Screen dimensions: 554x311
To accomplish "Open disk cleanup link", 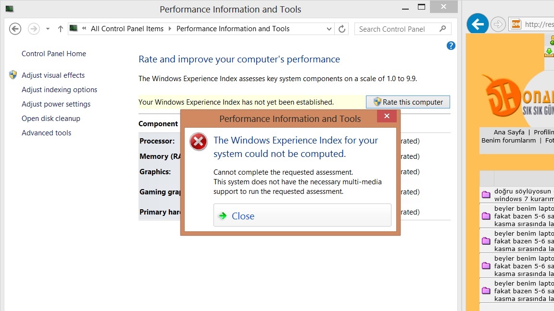I will (51, 119).
